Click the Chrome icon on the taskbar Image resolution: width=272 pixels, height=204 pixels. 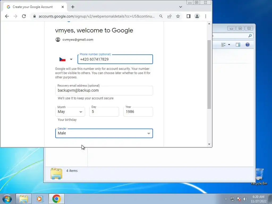click(x=56, y=199)
